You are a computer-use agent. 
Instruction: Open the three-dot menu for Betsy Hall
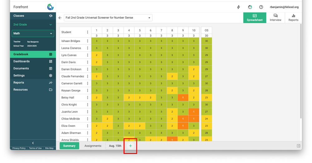pos(88,98)
